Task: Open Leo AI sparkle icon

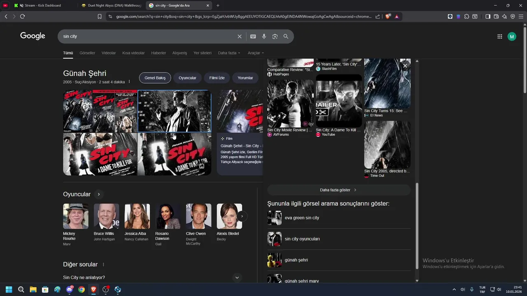Action: point(504,16)
